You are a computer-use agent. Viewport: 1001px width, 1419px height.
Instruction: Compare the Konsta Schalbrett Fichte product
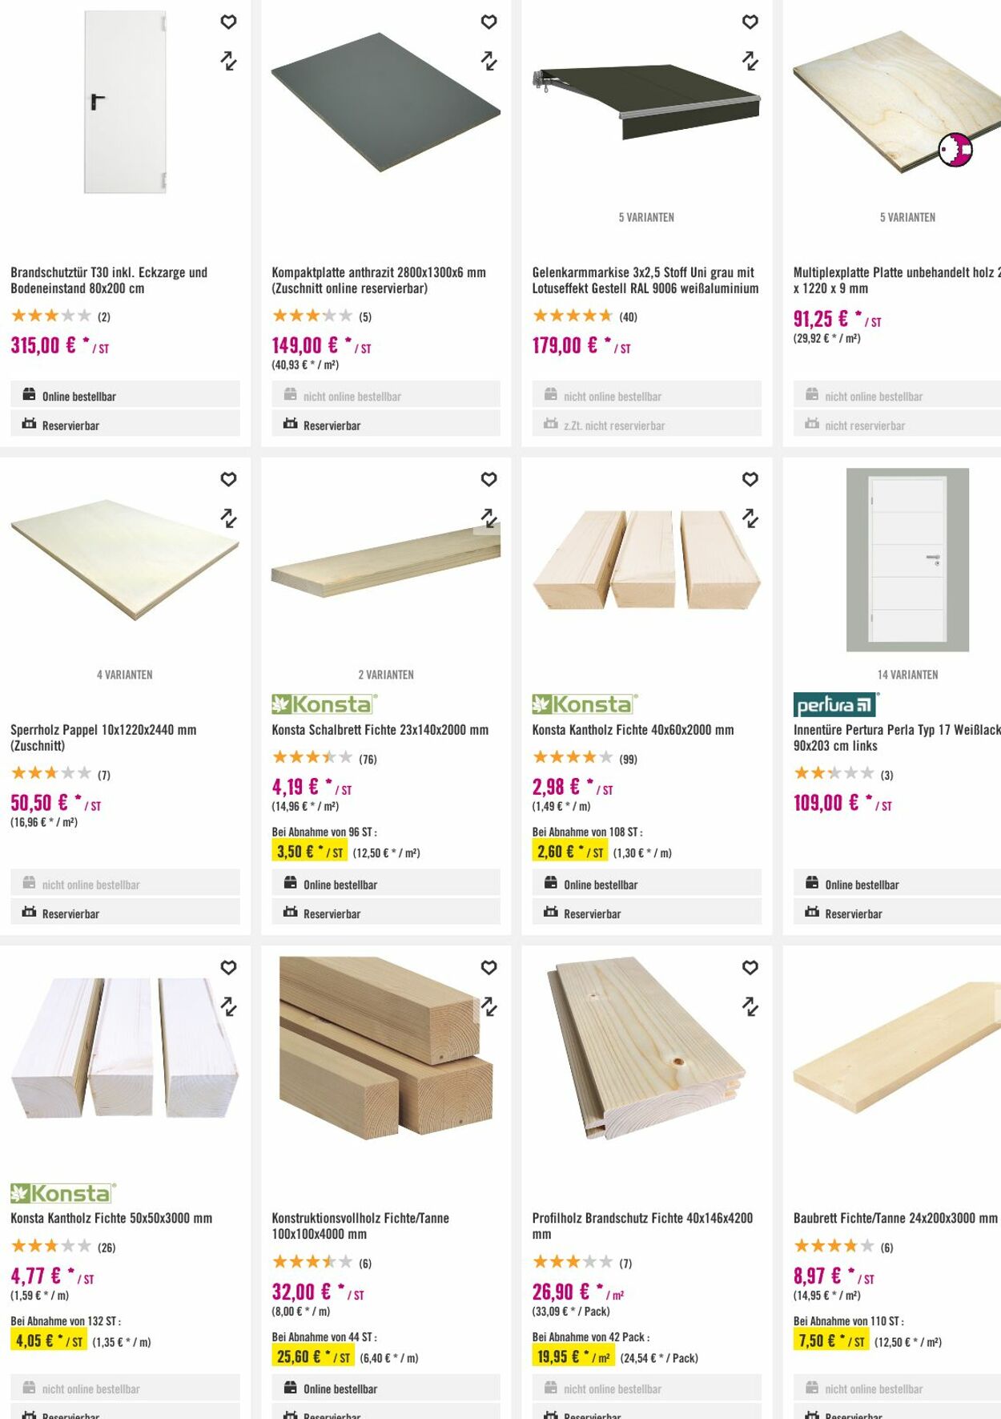488,518
